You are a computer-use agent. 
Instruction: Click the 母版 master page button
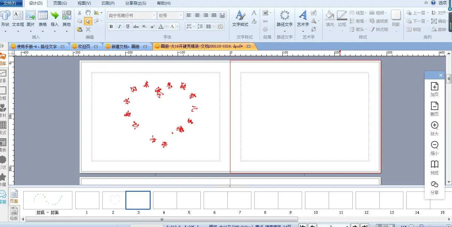tap(14, 213)
